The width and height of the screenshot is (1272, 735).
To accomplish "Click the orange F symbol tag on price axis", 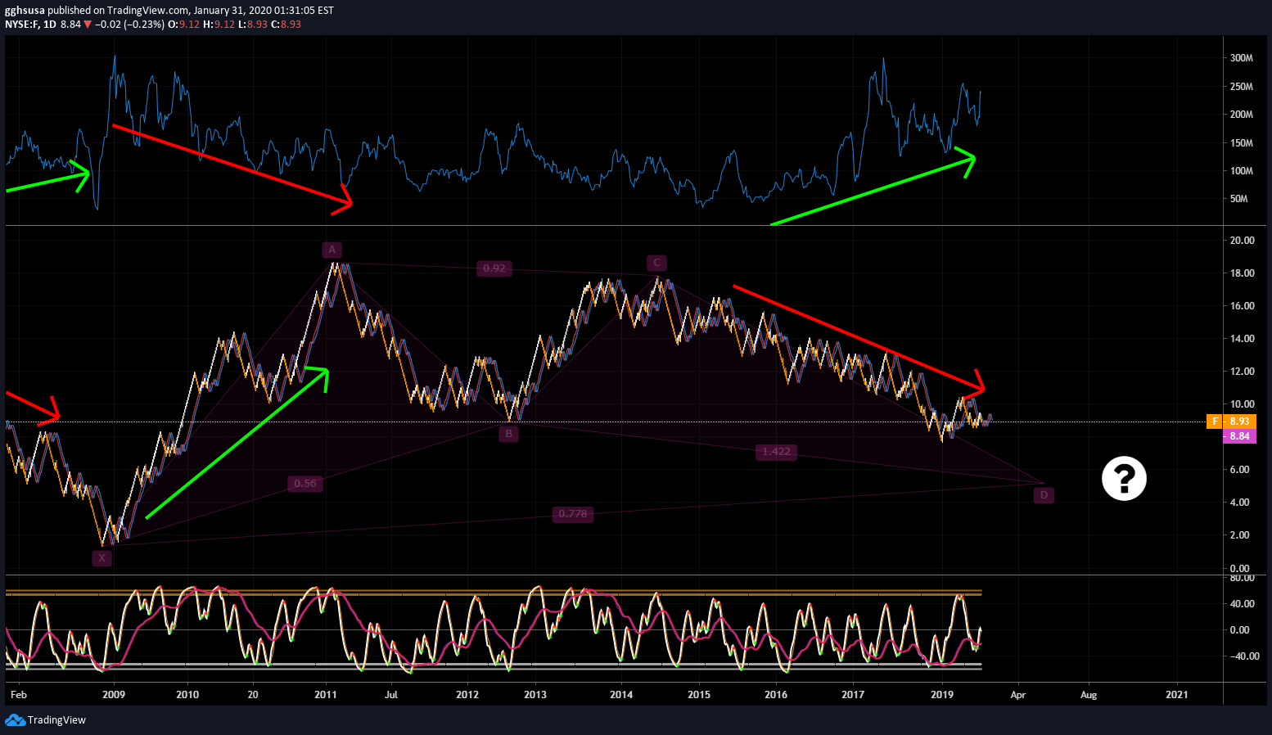I will click(x=1216, y=422).
